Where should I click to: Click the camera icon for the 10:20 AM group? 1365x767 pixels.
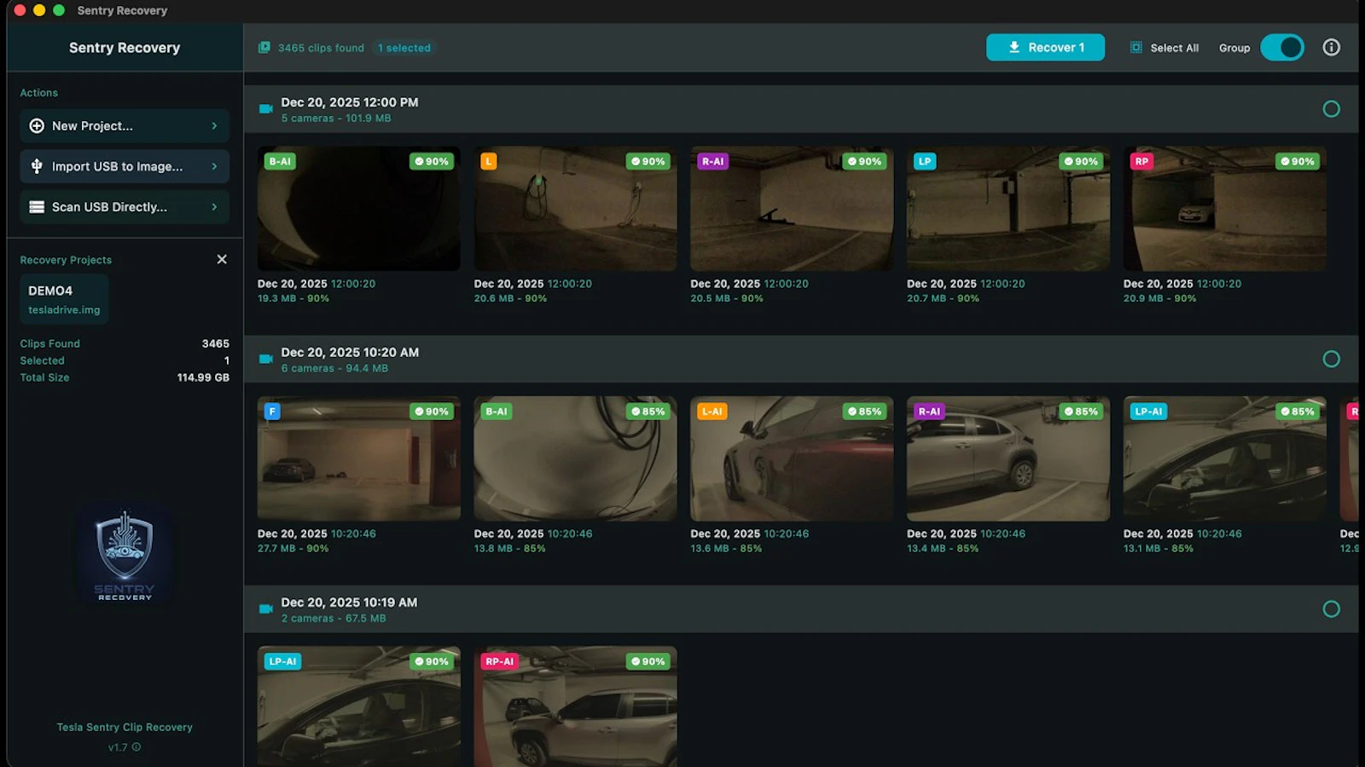pos(266,359)
